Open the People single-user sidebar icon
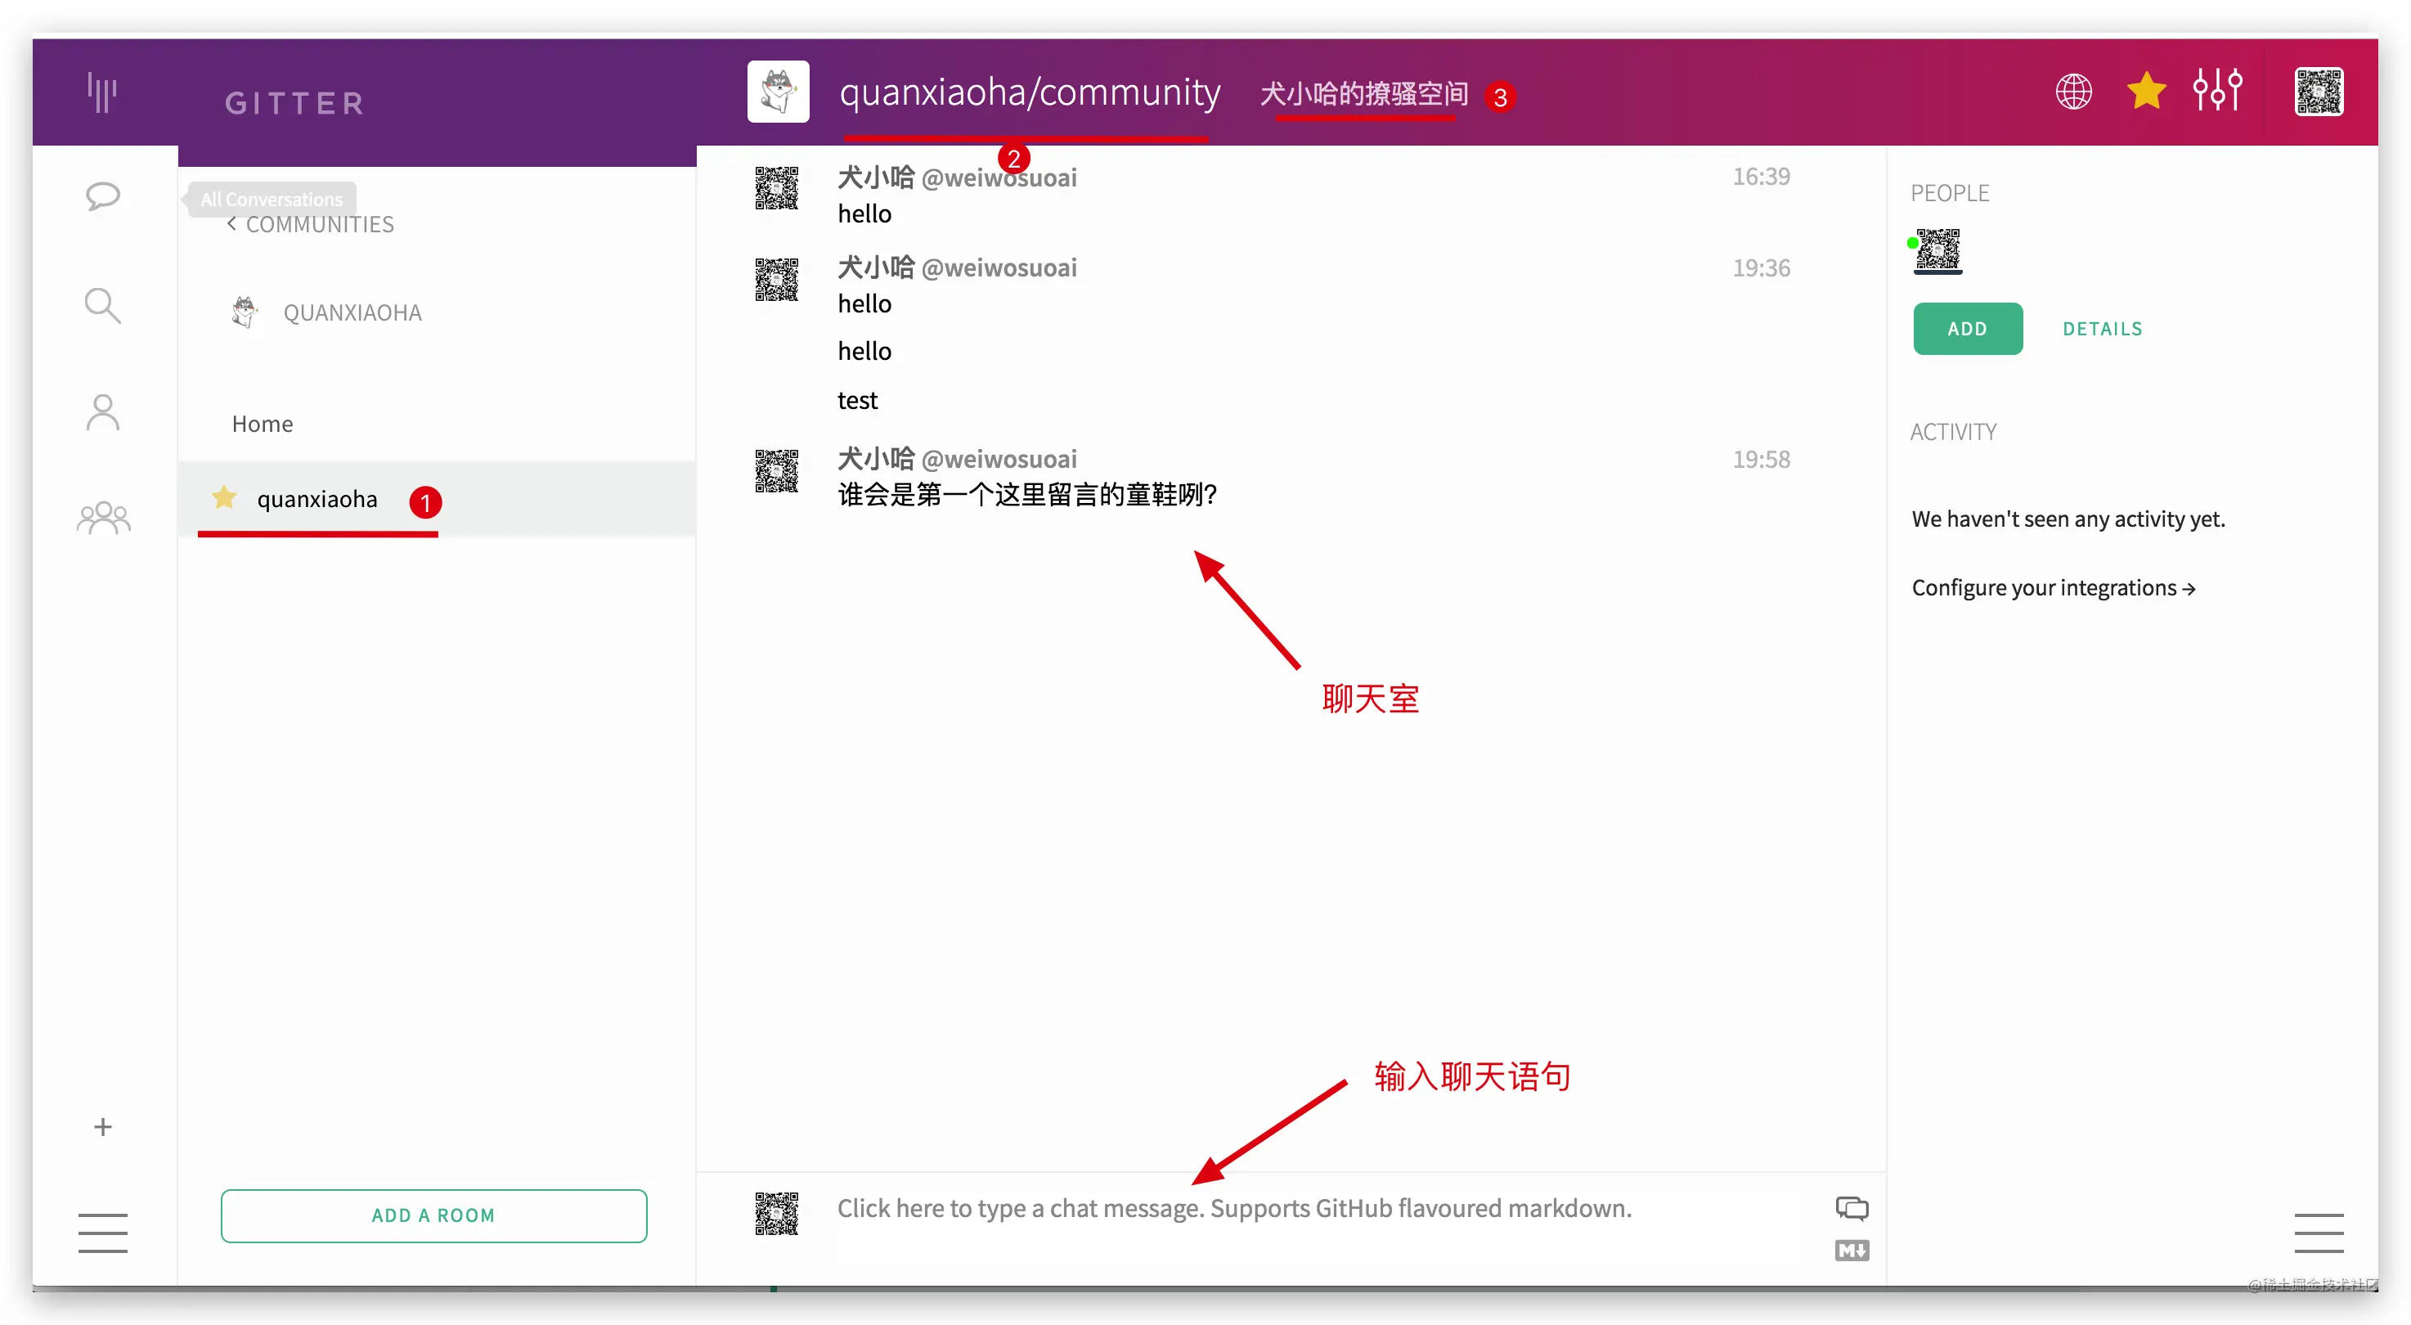This screenshot has height=1325, width=2411. pyautogui.click(x=103, y=411)
